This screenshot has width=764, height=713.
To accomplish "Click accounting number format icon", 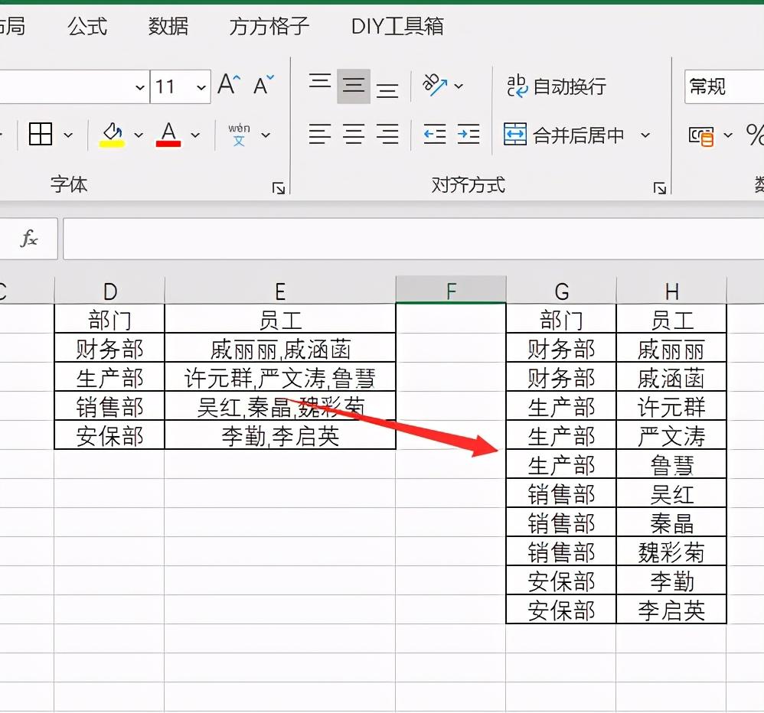I will pyautogui.click(x=701, y=135).
